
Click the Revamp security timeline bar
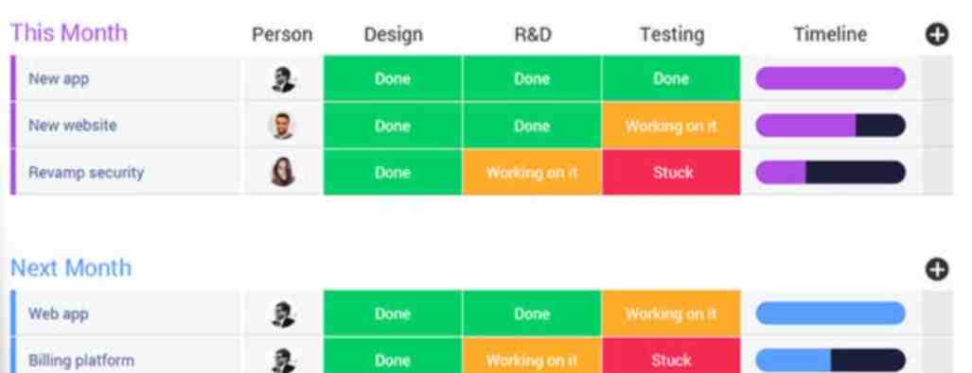coord(831,172)
